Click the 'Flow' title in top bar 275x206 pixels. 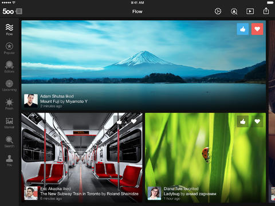click(137, 11)
